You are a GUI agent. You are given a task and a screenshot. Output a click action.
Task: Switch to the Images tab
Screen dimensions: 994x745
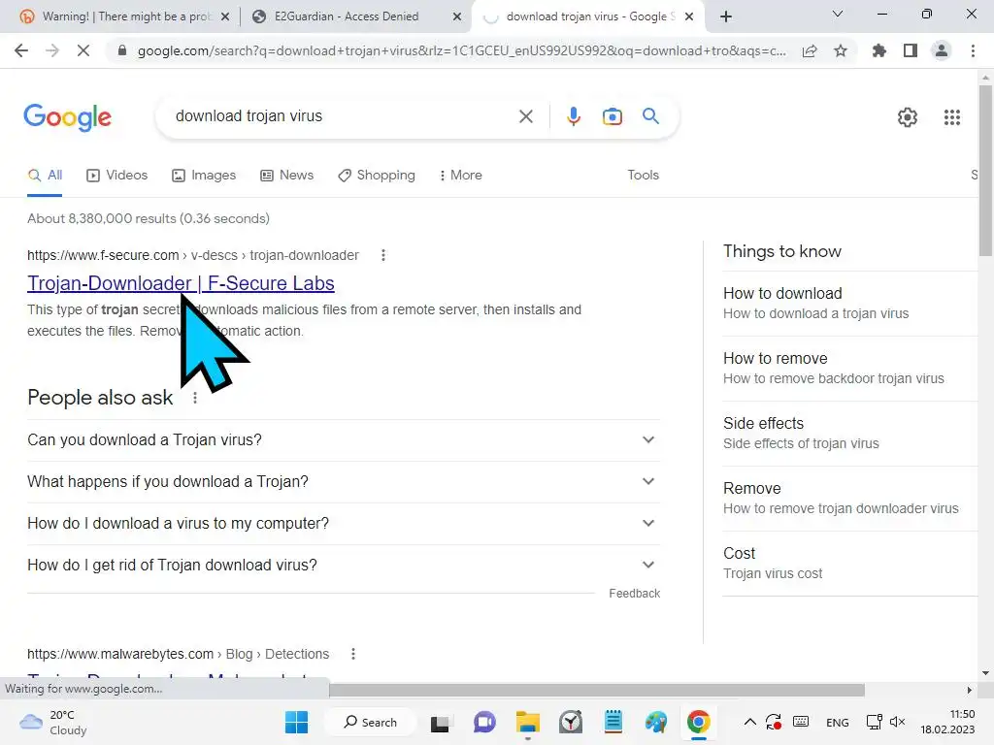point(204,176)
